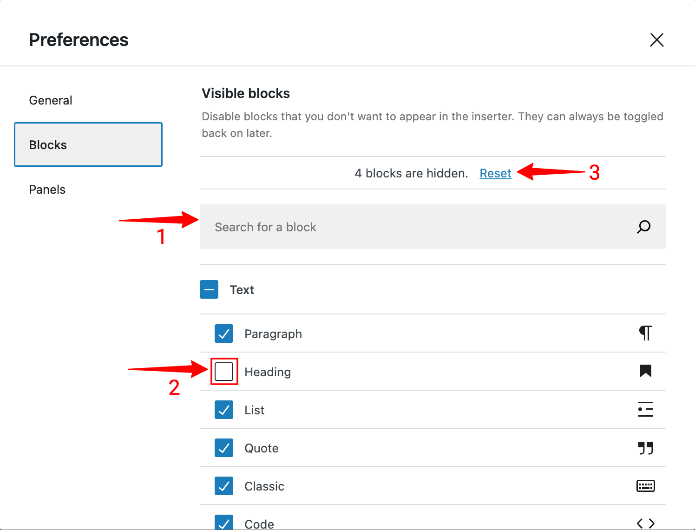Screen dimensions: 695x530
Task: Click the Paragraph pilcrow icon
Action: click(x=645, y=333)
